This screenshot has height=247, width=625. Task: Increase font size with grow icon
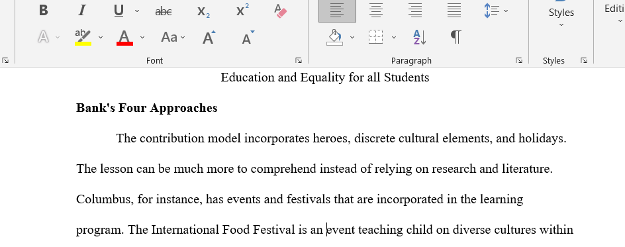tap(209, 38)
